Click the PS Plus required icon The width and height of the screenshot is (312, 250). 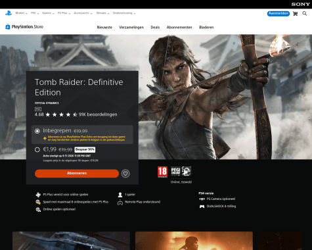tap(38, 195)
